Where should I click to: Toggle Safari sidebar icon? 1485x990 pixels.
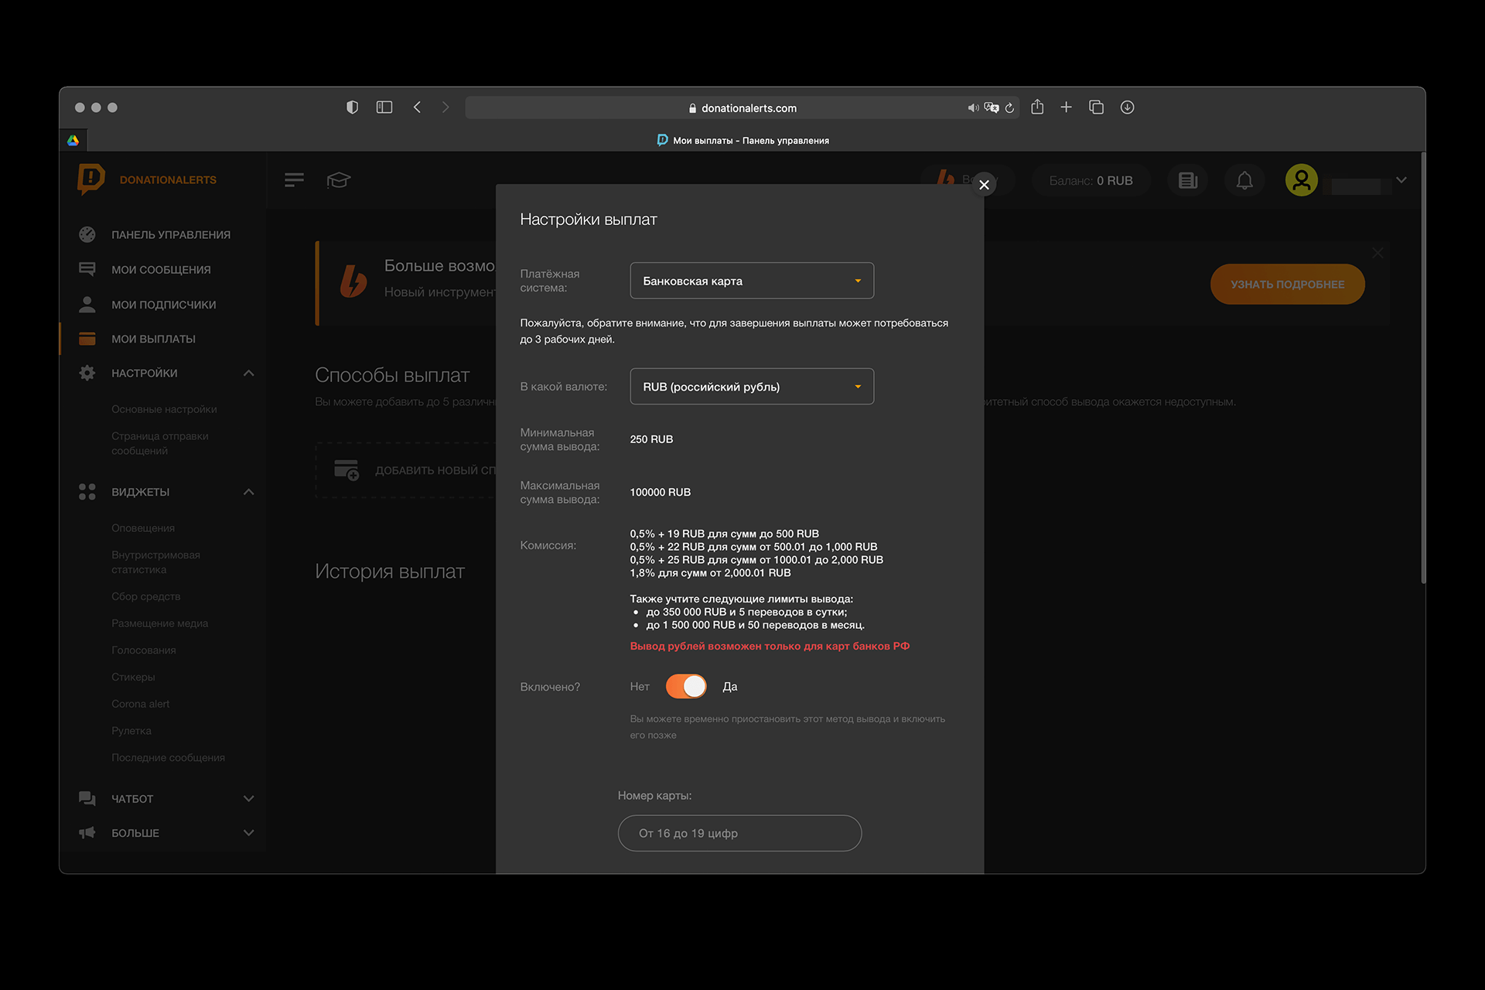coord(384,108)
